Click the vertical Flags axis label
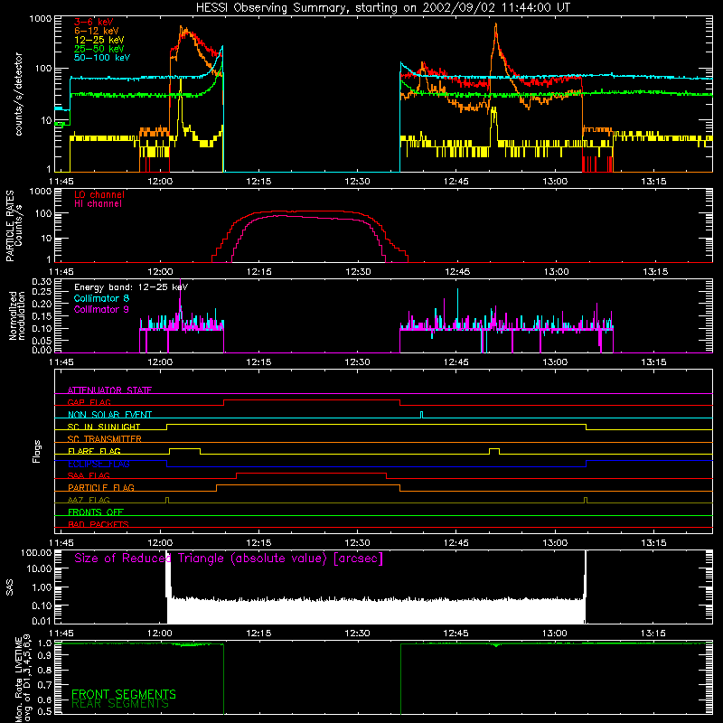The height and width of the screenshot is (723, 723). coord(37,451)
